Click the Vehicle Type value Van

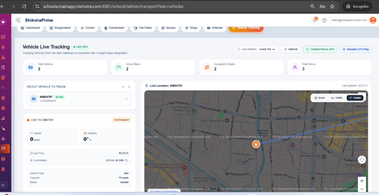click(x=126, y=173)
